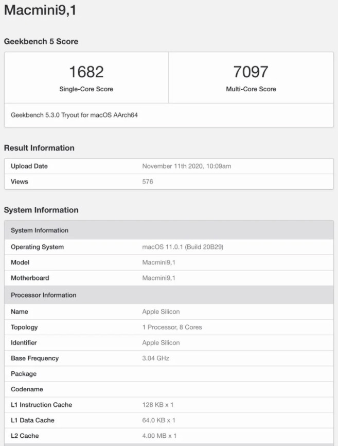The image size is (338, 446).
Task: Click the Geekbench 5 Score heading
Action: pyautogui.click(x=41, y=41)
